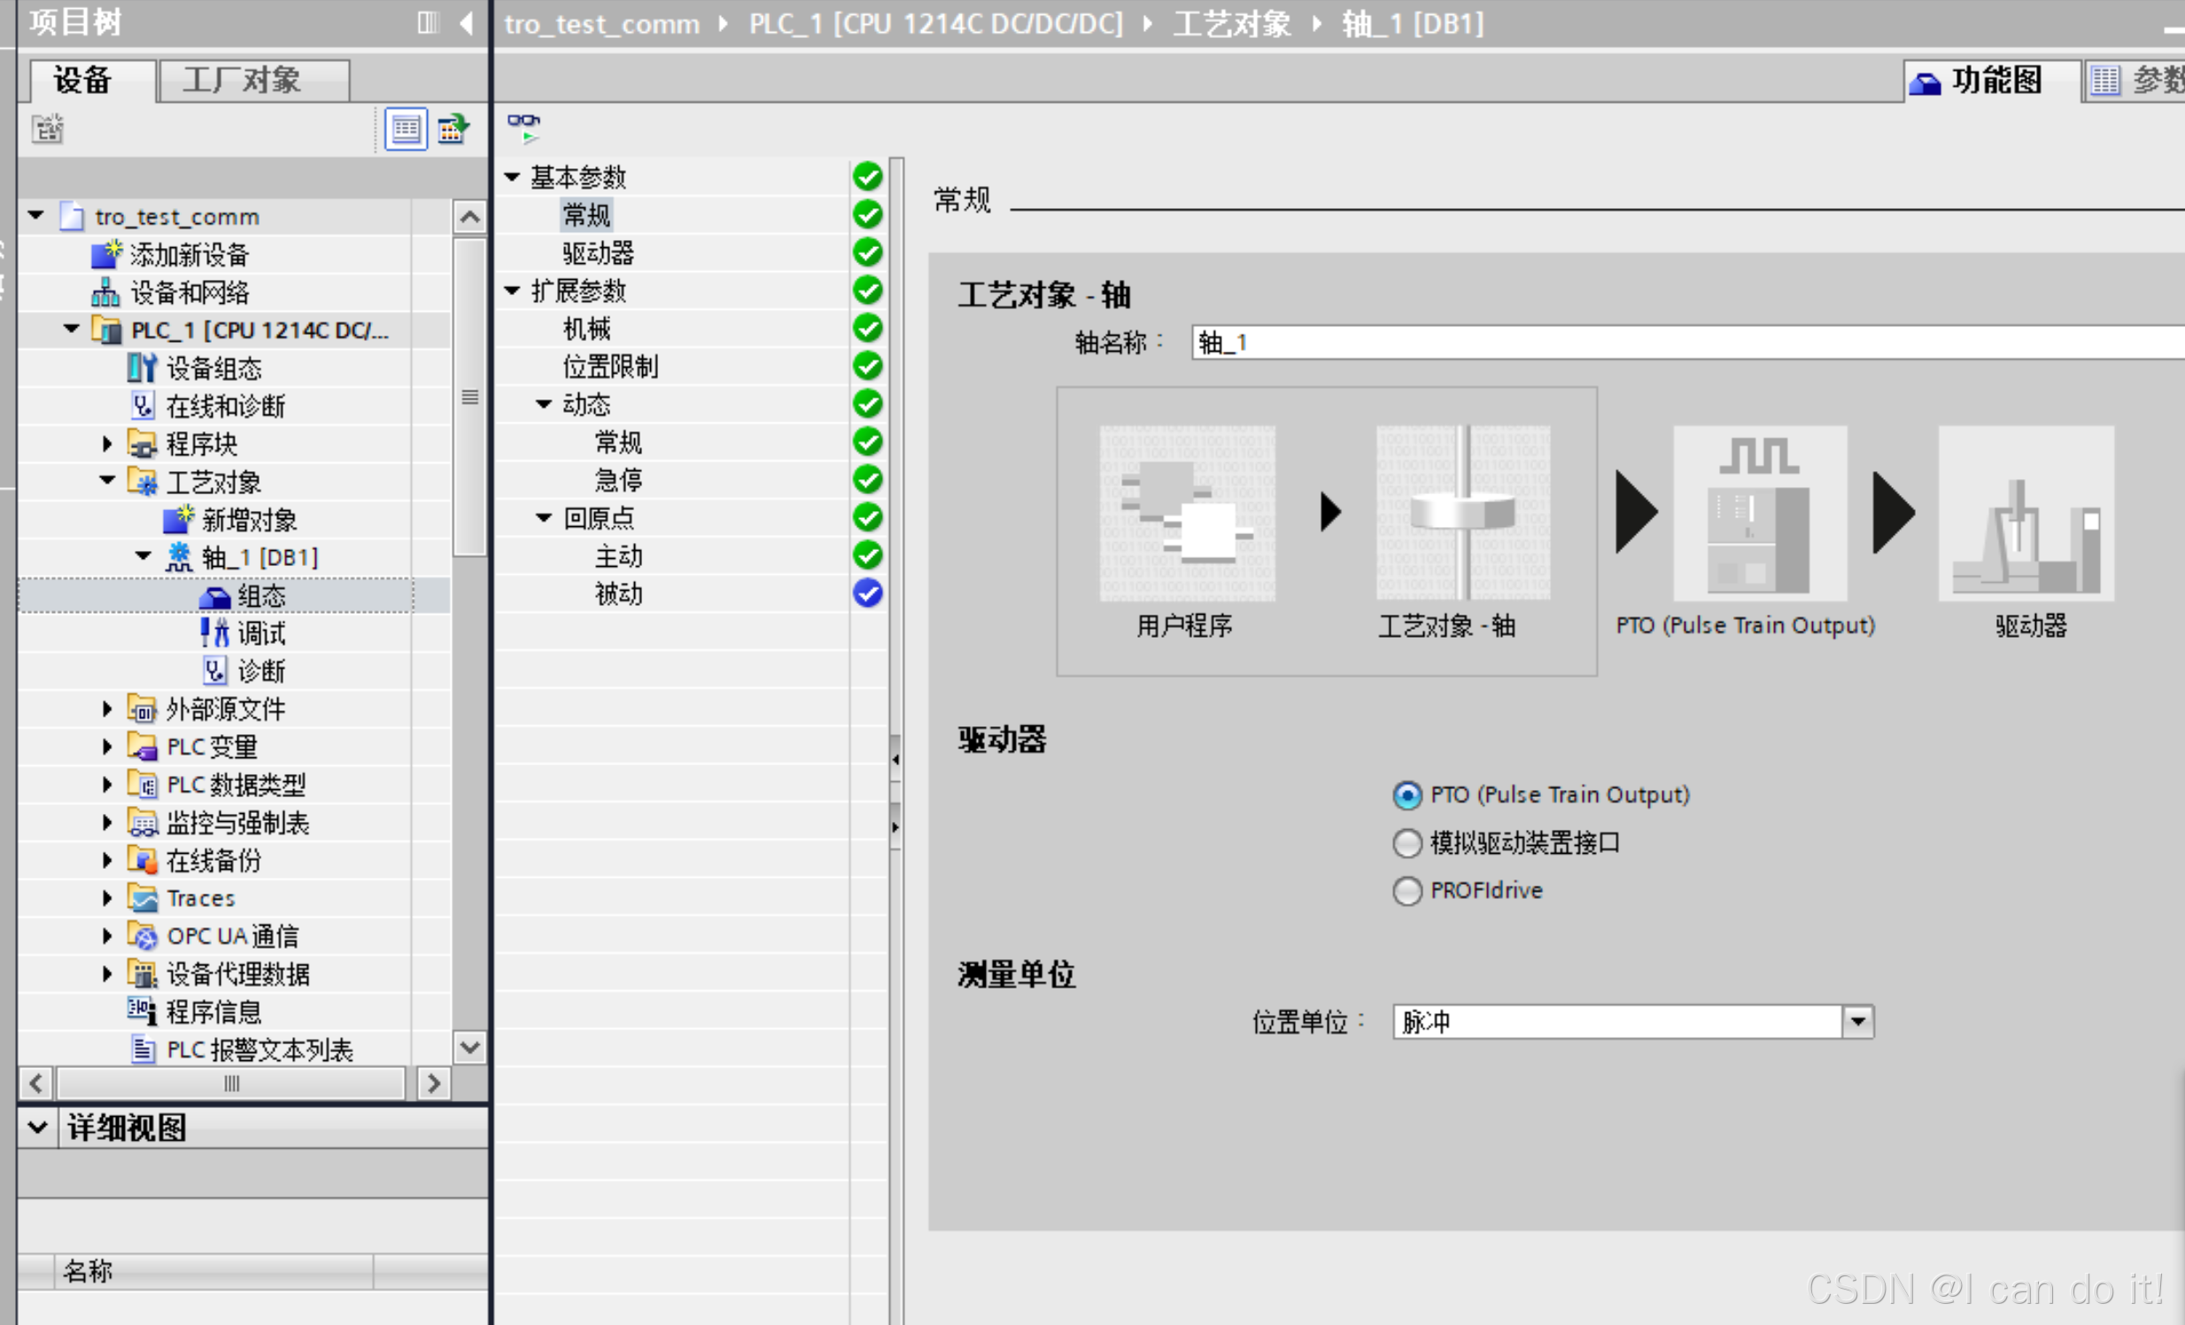Click the project tree vertical scrollbar thumb

coord(470,397)
